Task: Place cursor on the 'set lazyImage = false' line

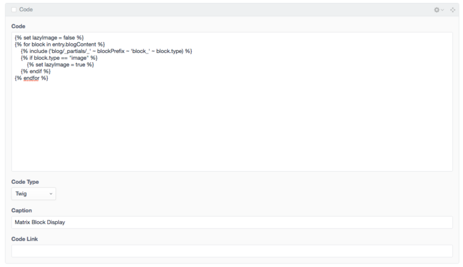Action: pyautogui.click(x=49, y=37)
